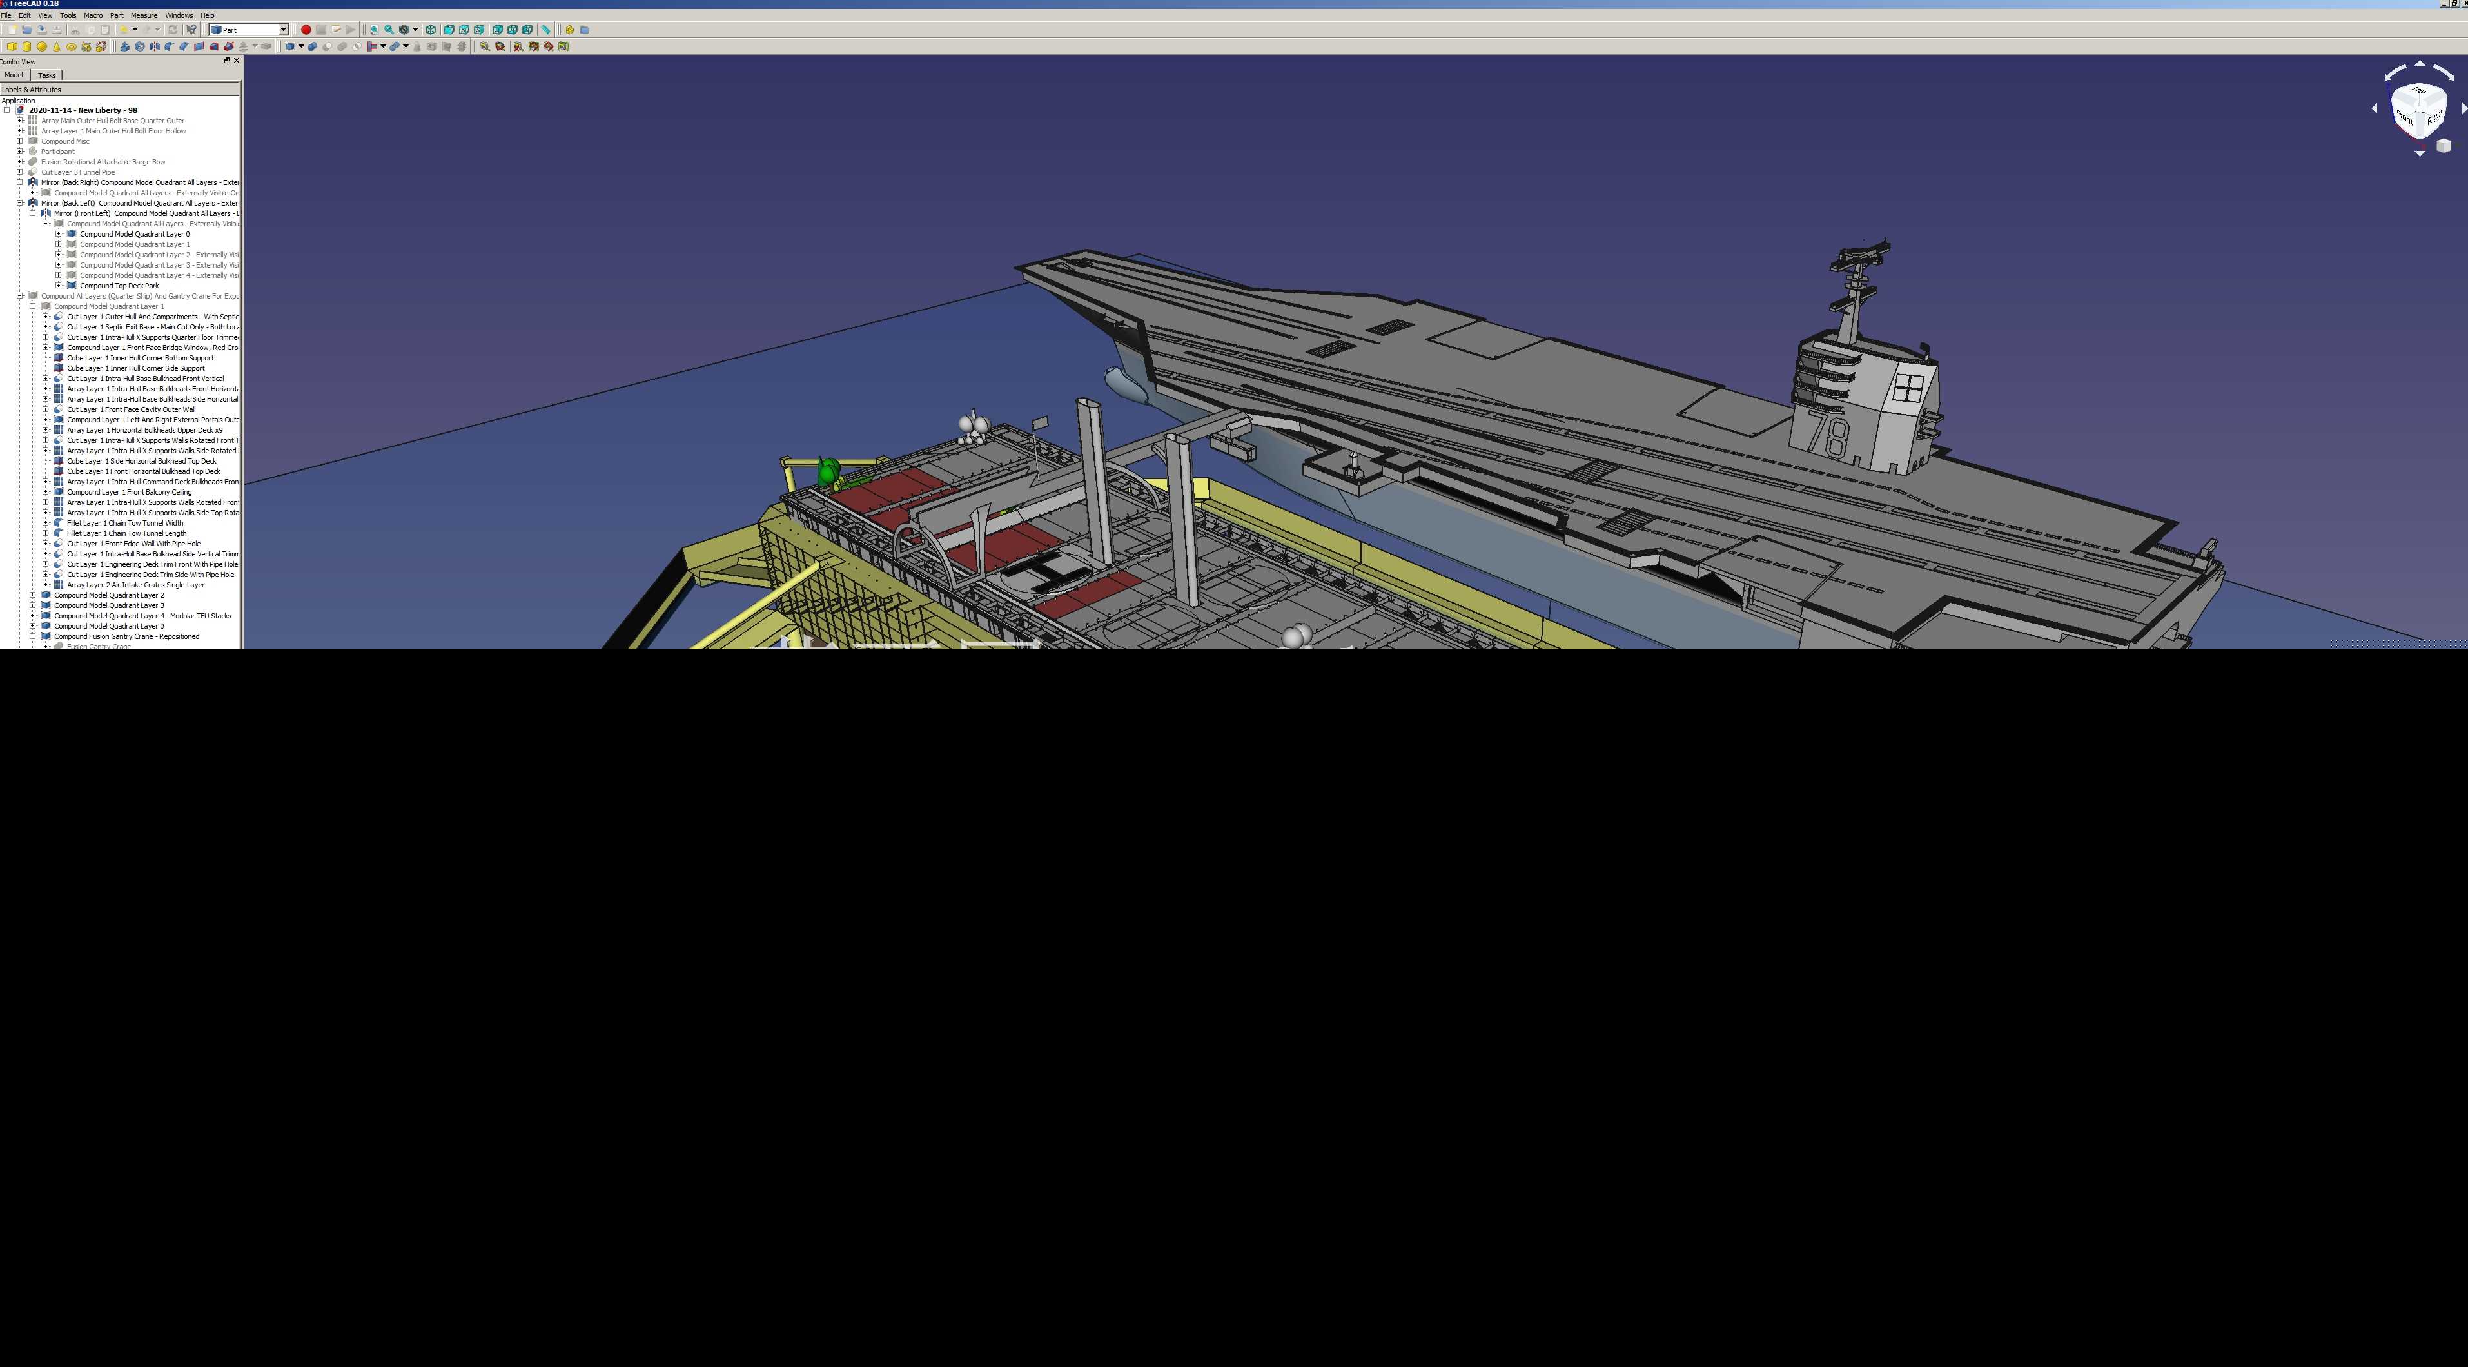Open the Measure menu
2468x1367 pixels.
pos(144,15)
